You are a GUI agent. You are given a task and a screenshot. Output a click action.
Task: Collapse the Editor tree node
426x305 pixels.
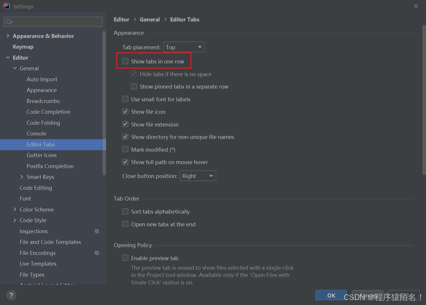coord(8,58)
